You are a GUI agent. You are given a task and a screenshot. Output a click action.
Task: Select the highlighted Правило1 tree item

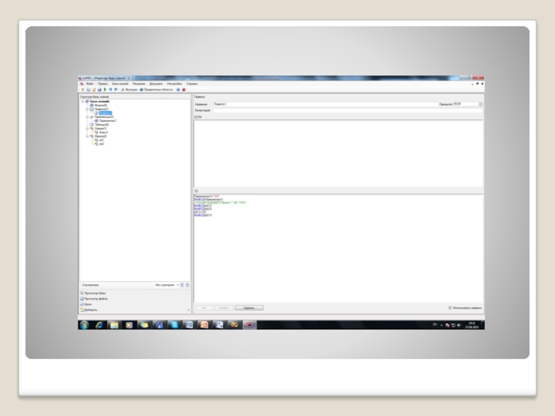(105, 113)
